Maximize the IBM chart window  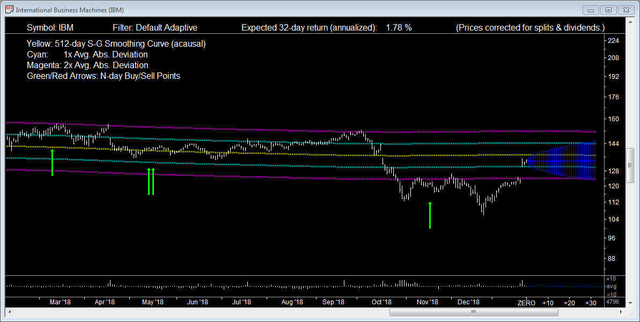pyautogui.click(x=608, y=10)
